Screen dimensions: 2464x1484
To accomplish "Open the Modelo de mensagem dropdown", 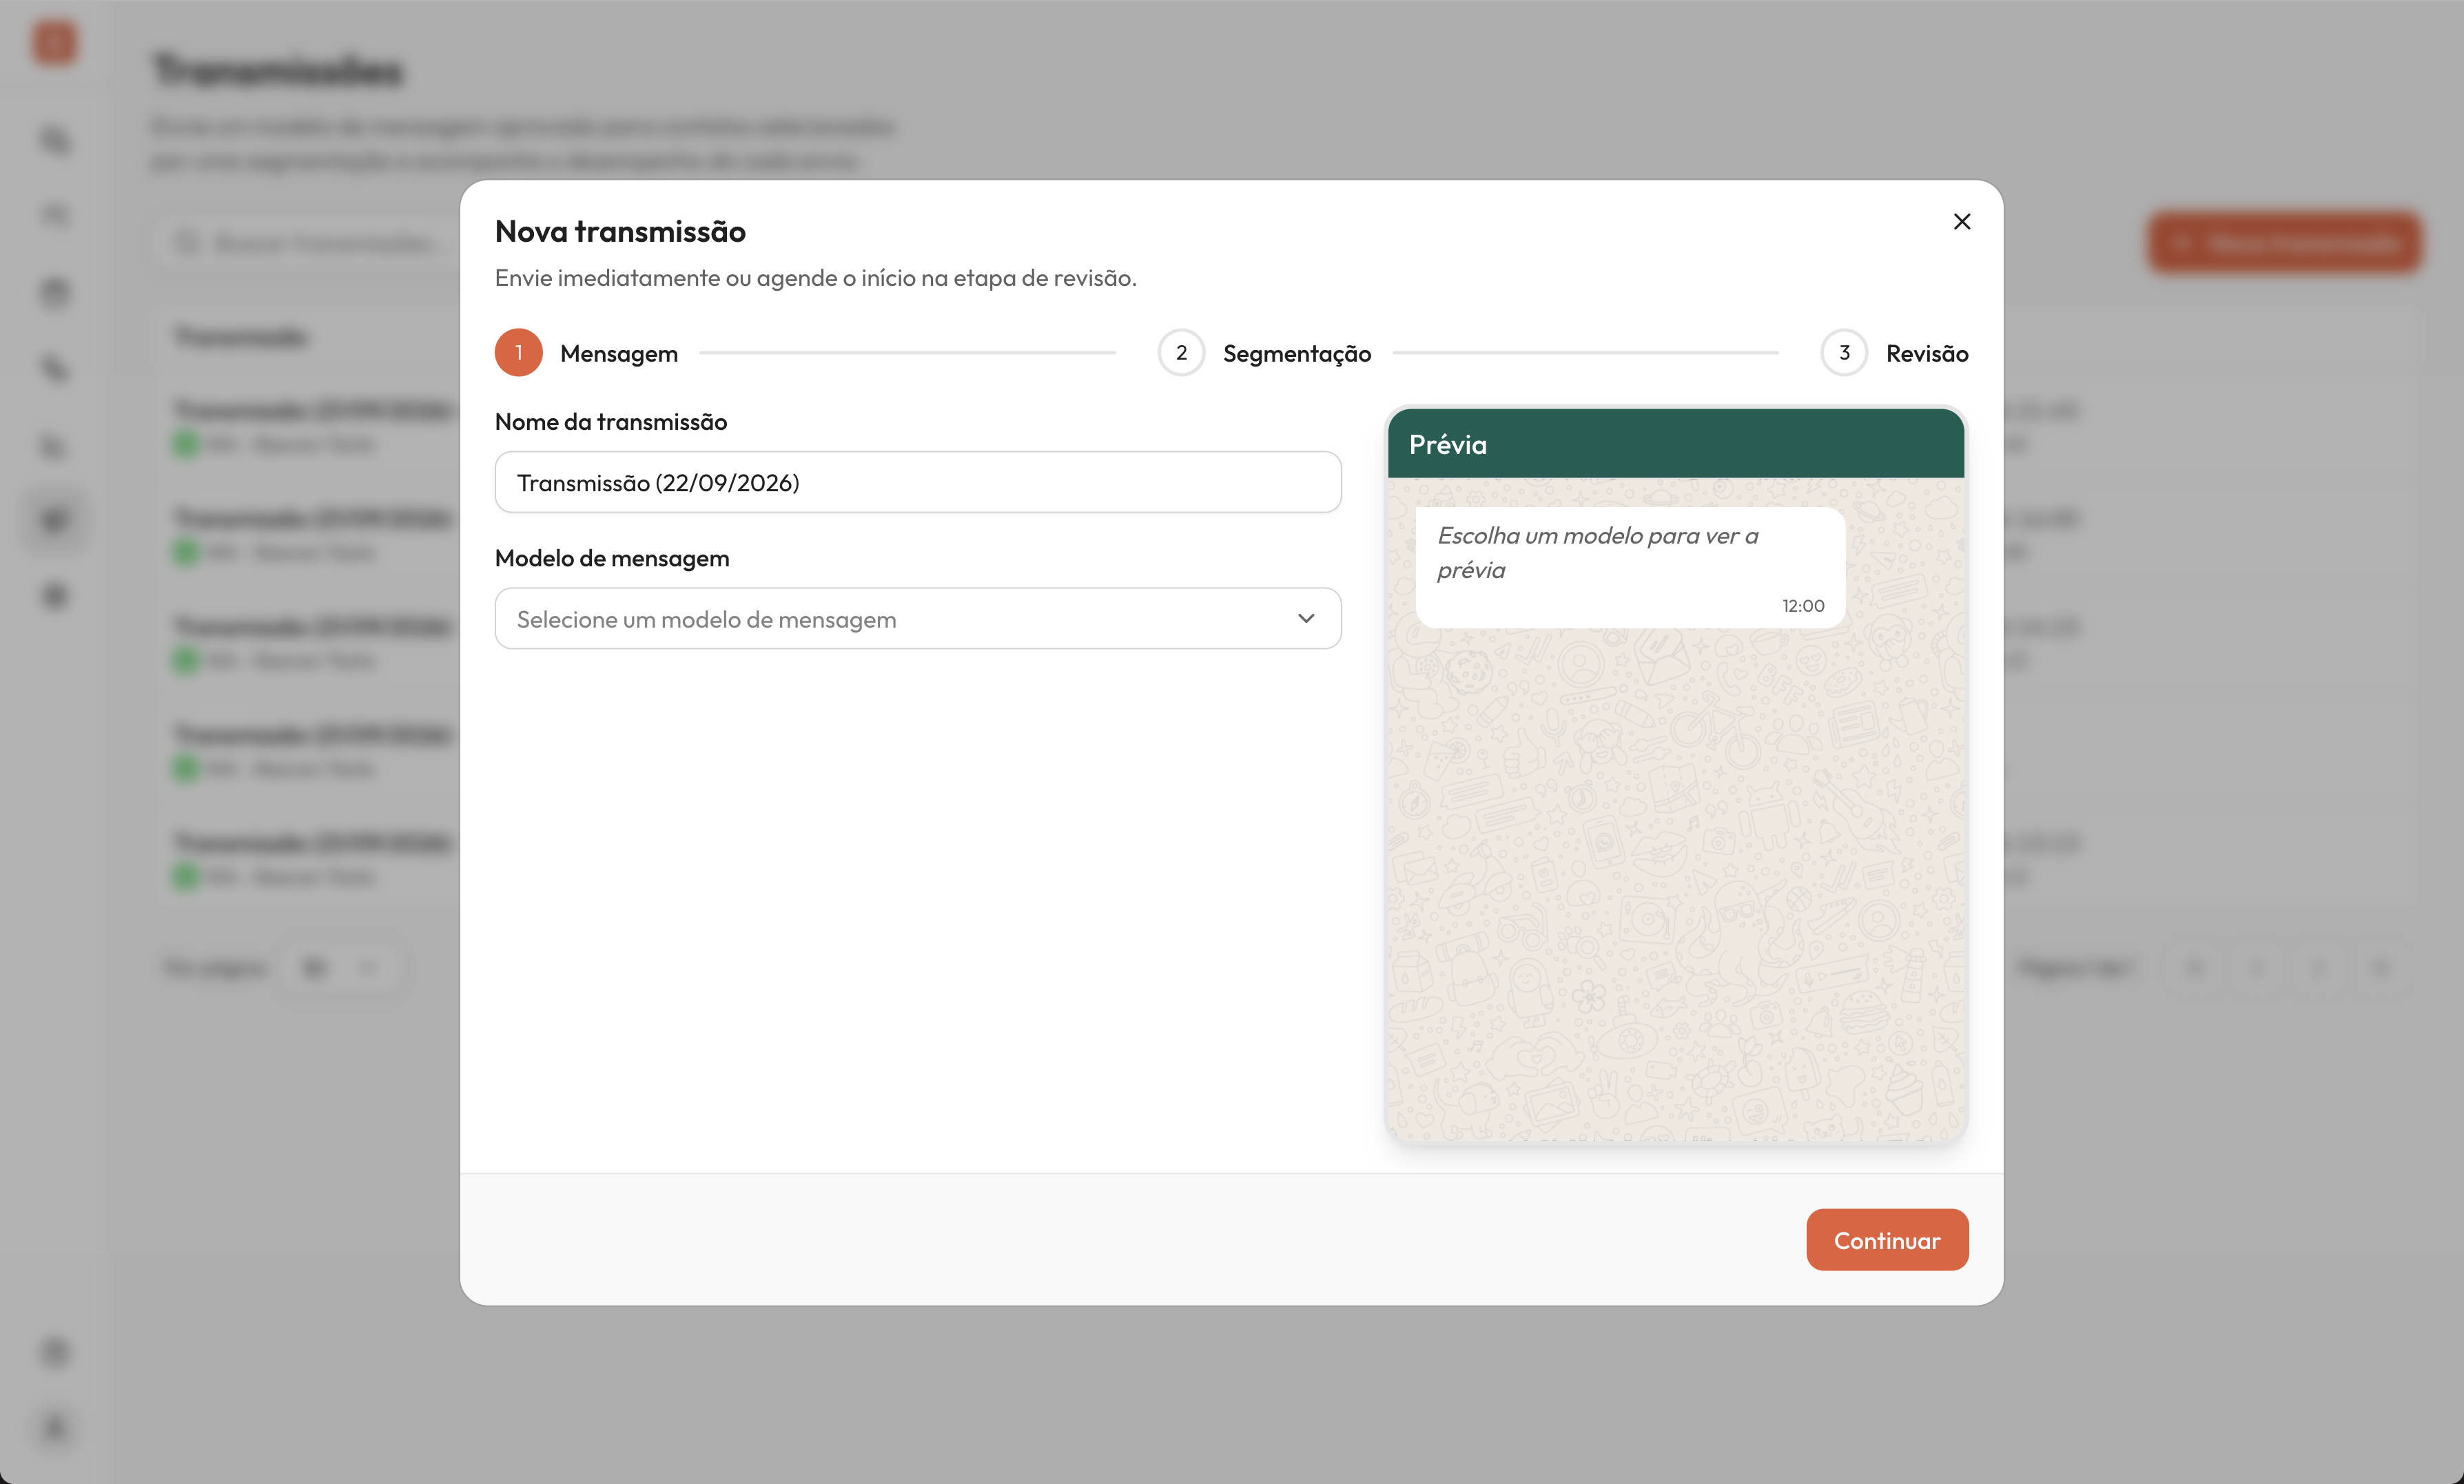I will pos(918,619).
